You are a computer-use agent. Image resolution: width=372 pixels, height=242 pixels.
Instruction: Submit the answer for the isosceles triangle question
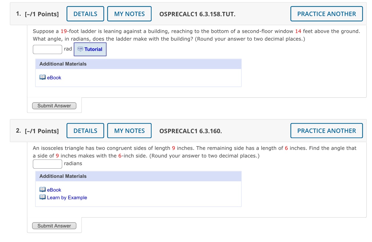pyautogui.click(x=54, y=226)
